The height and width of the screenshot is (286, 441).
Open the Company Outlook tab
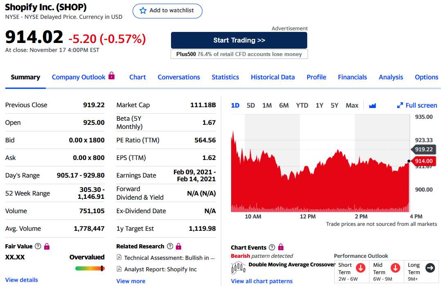point(79,77)
